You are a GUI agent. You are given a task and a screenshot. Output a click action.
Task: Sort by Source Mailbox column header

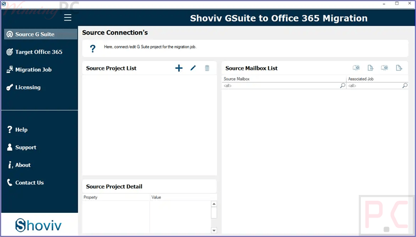(284, 79)
